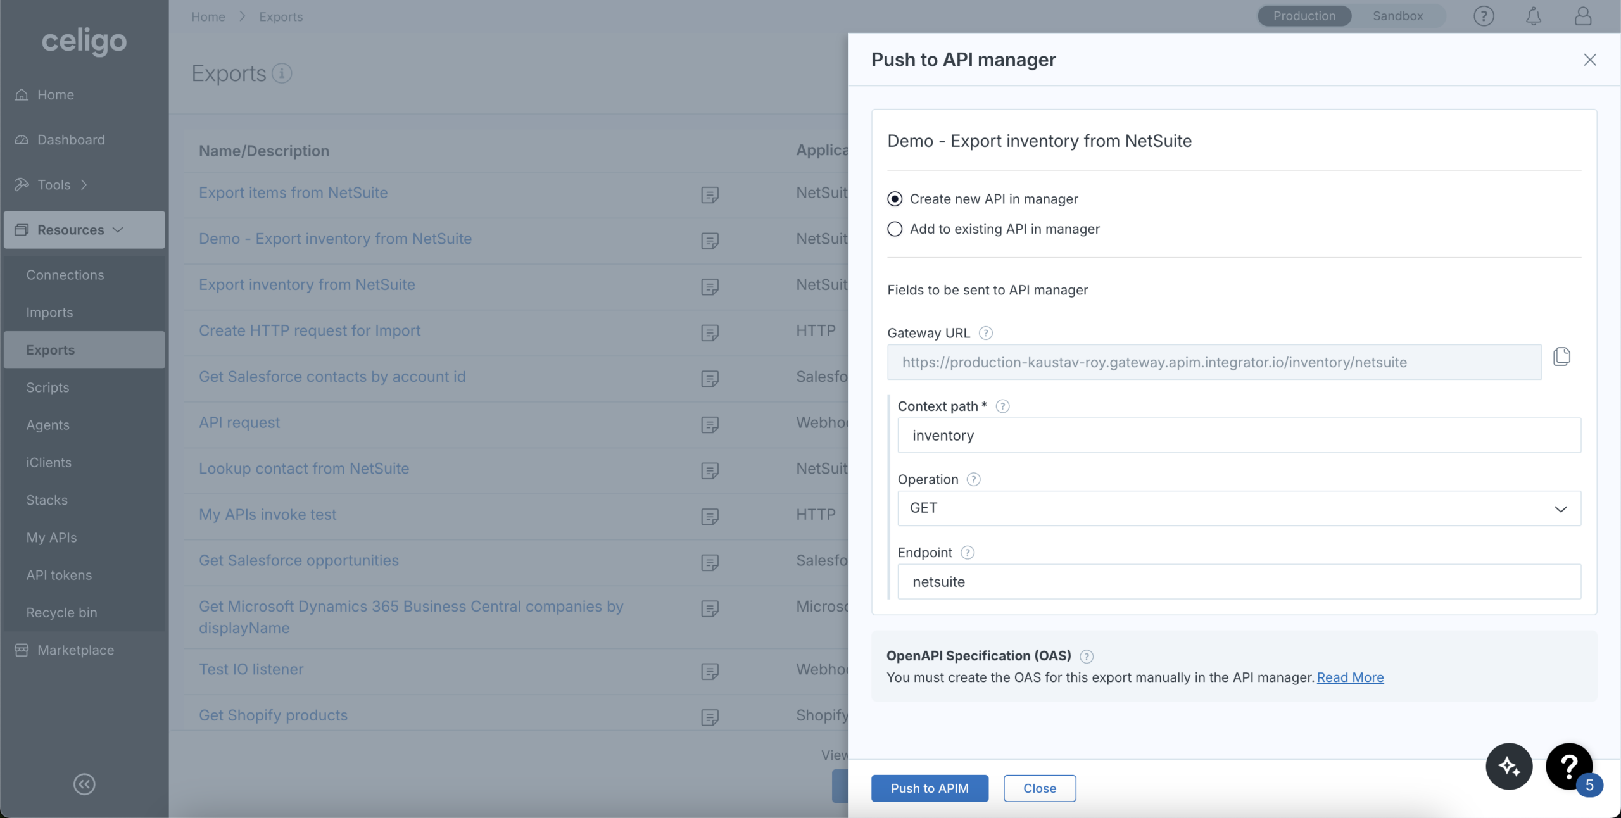Switch environment to Production
The height and width of the screenshot is (818, 1621).
coord(1304,16)
